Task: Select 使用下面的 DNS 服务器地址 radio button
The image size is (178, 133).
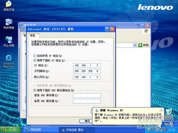Action: point(35,90)
